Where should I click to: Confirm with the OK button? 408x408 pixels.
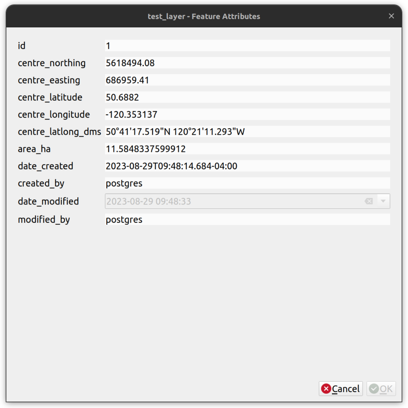point(381,389)
